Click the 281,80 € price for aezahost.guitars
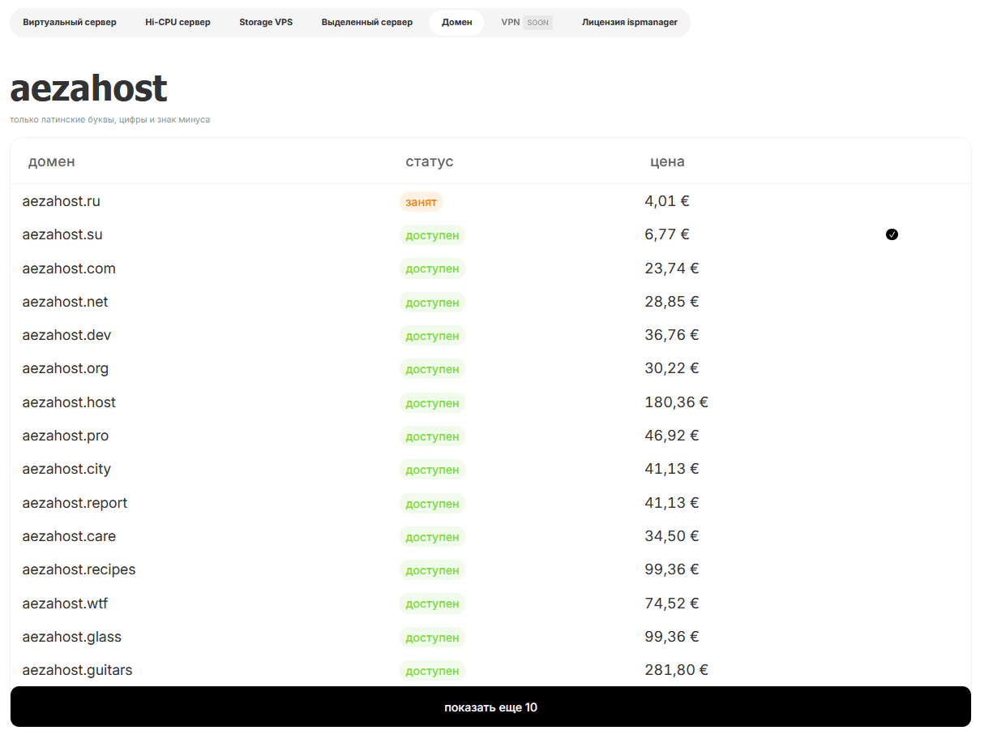This screenshot has height=739, width=997. [x=676, y=670]
